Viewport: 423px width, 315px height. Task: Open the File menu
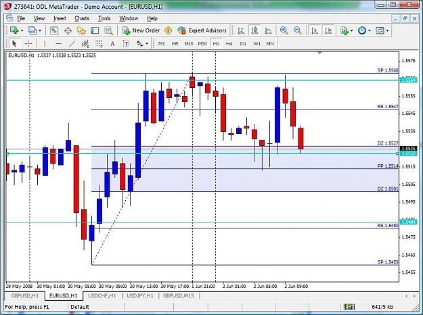[21, 18]
